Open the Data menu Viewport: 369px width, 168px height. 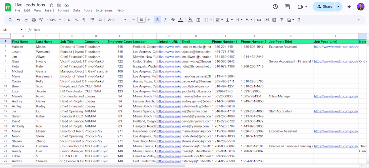pyautogui.click(x=76, y=10)
